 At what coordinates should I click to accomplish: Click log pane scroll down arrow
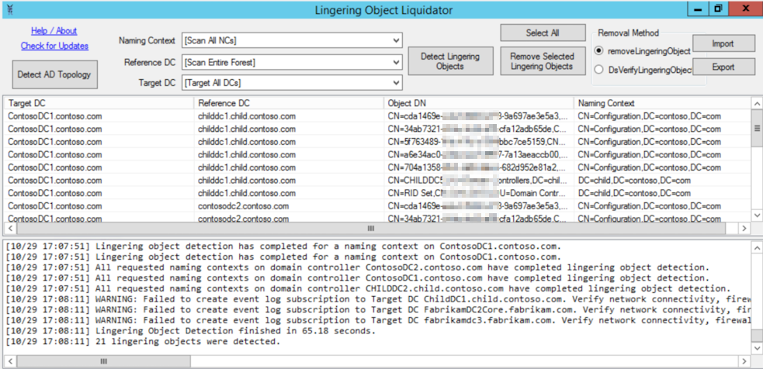(756, 348)
